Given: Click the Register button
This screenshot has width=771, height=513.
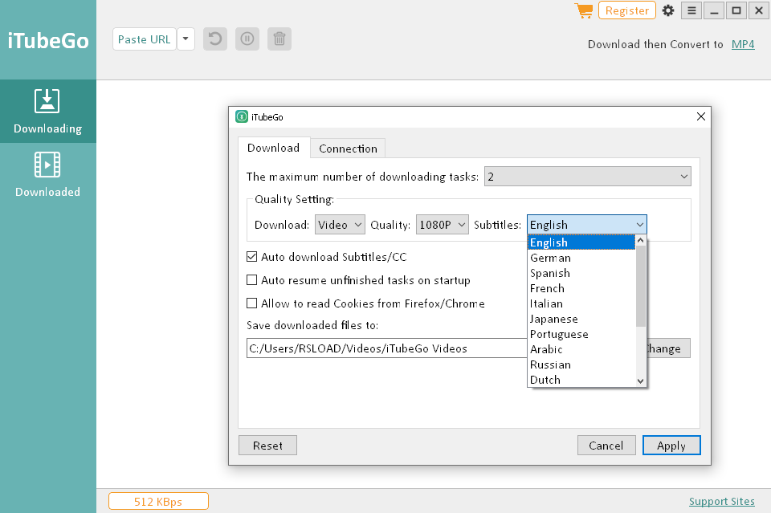Looking at the screenshot, I should click(627, 10).
